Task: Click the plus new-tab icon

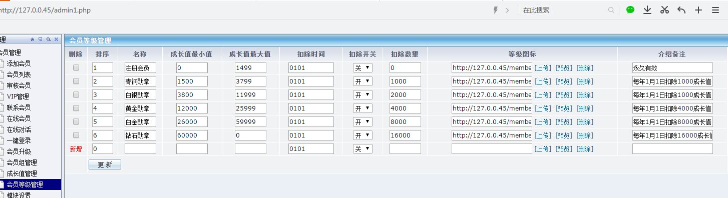Action: [698, 9]
